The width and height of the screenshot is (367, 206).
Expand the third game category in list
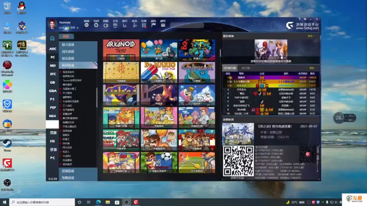(78, 59)
